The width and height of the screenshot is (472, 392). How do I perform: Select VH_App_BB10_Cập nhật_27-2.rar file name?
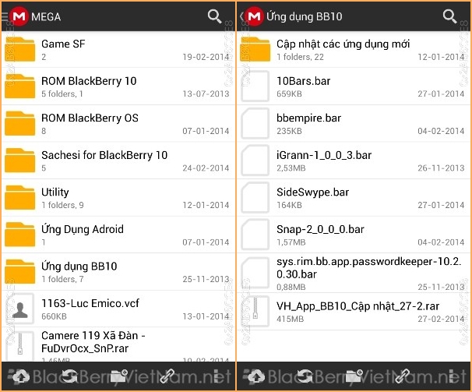tap(358, 306)
